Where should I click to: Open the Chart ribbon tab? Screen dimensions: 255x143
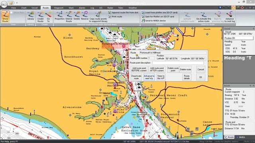click(x=24, y=8)
